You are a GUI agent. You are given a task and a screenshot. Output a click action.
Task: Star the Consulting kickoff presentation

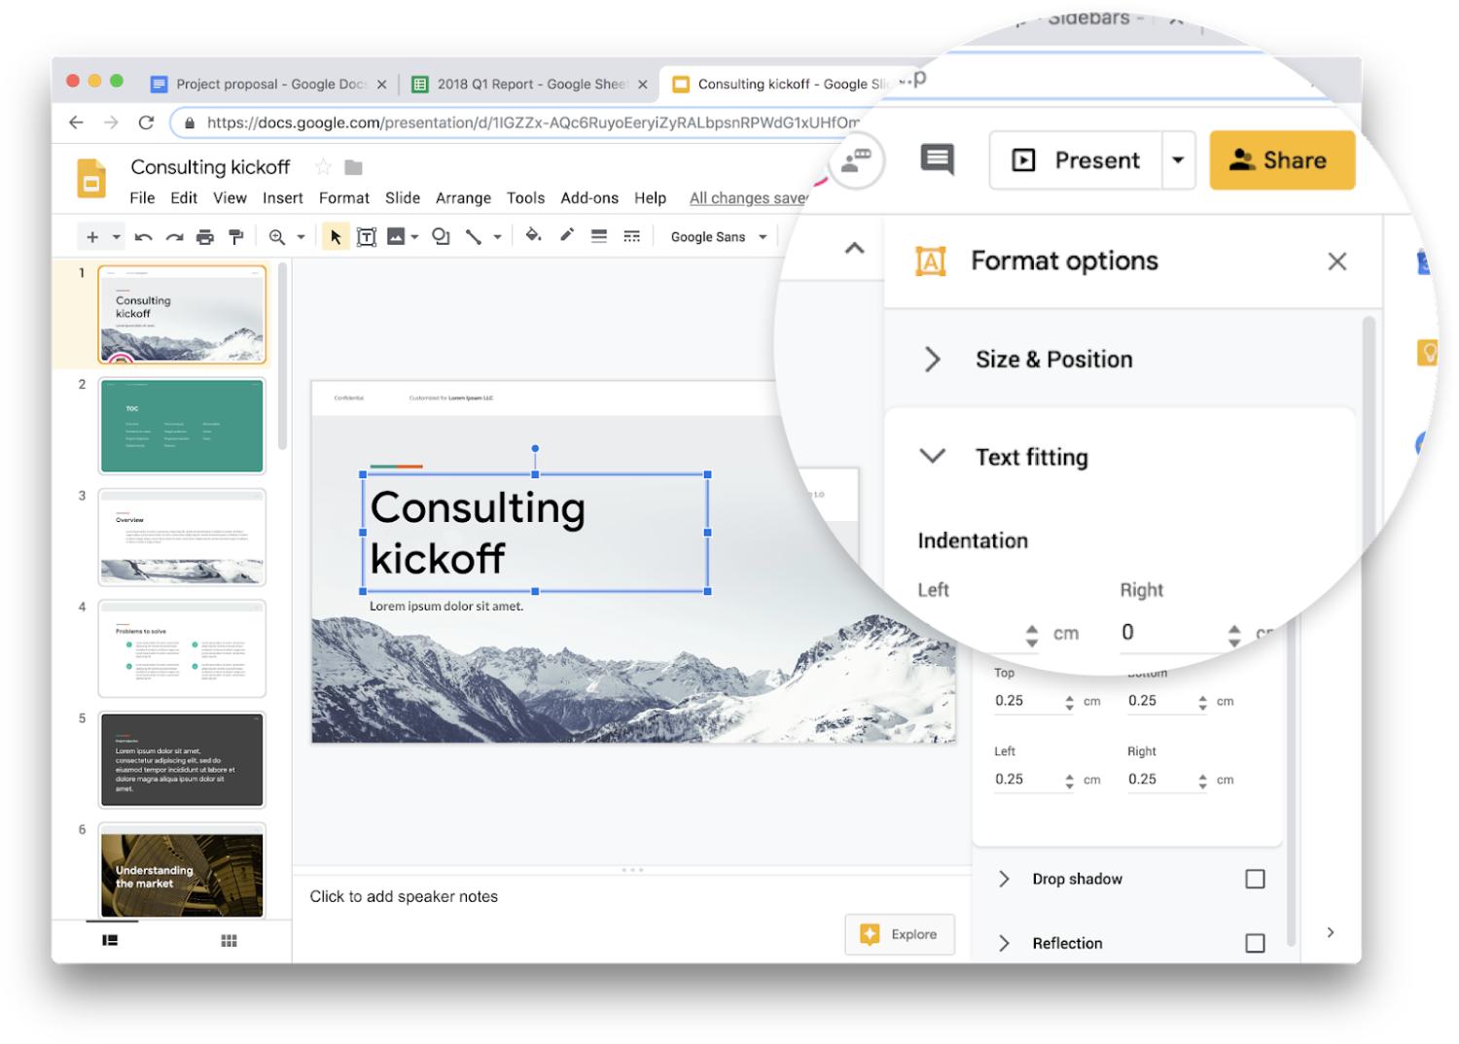point(323,167)
